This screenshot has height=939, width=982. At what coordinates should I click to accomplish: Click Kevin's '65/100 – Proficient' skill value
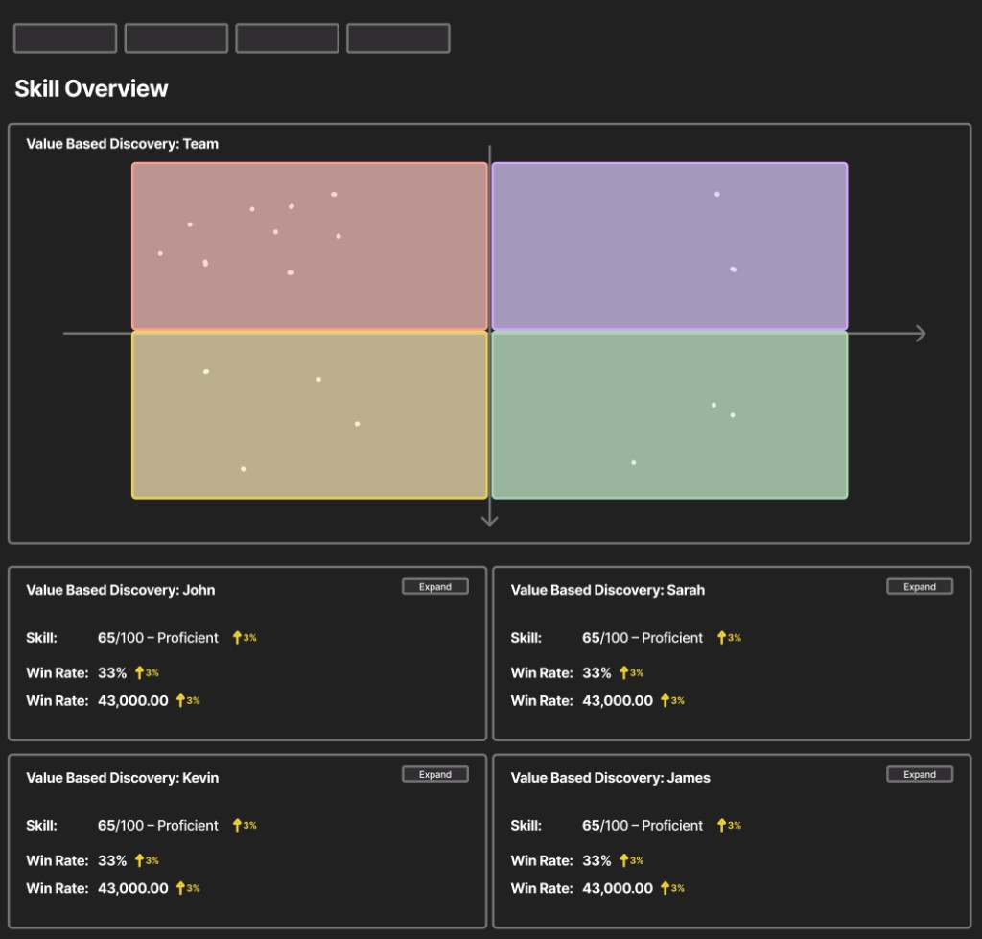(158, 826)
